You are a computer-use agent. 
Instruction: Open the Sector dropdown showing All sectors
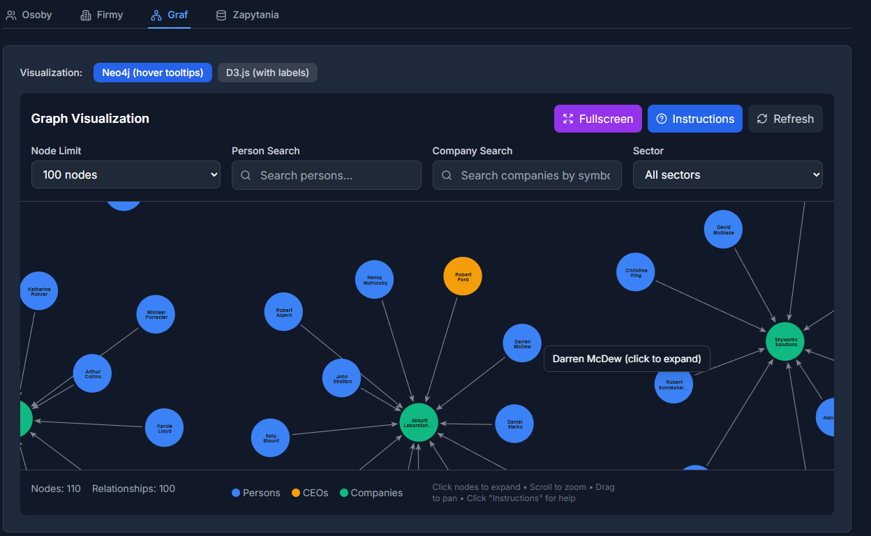click(x=728, y=174)
